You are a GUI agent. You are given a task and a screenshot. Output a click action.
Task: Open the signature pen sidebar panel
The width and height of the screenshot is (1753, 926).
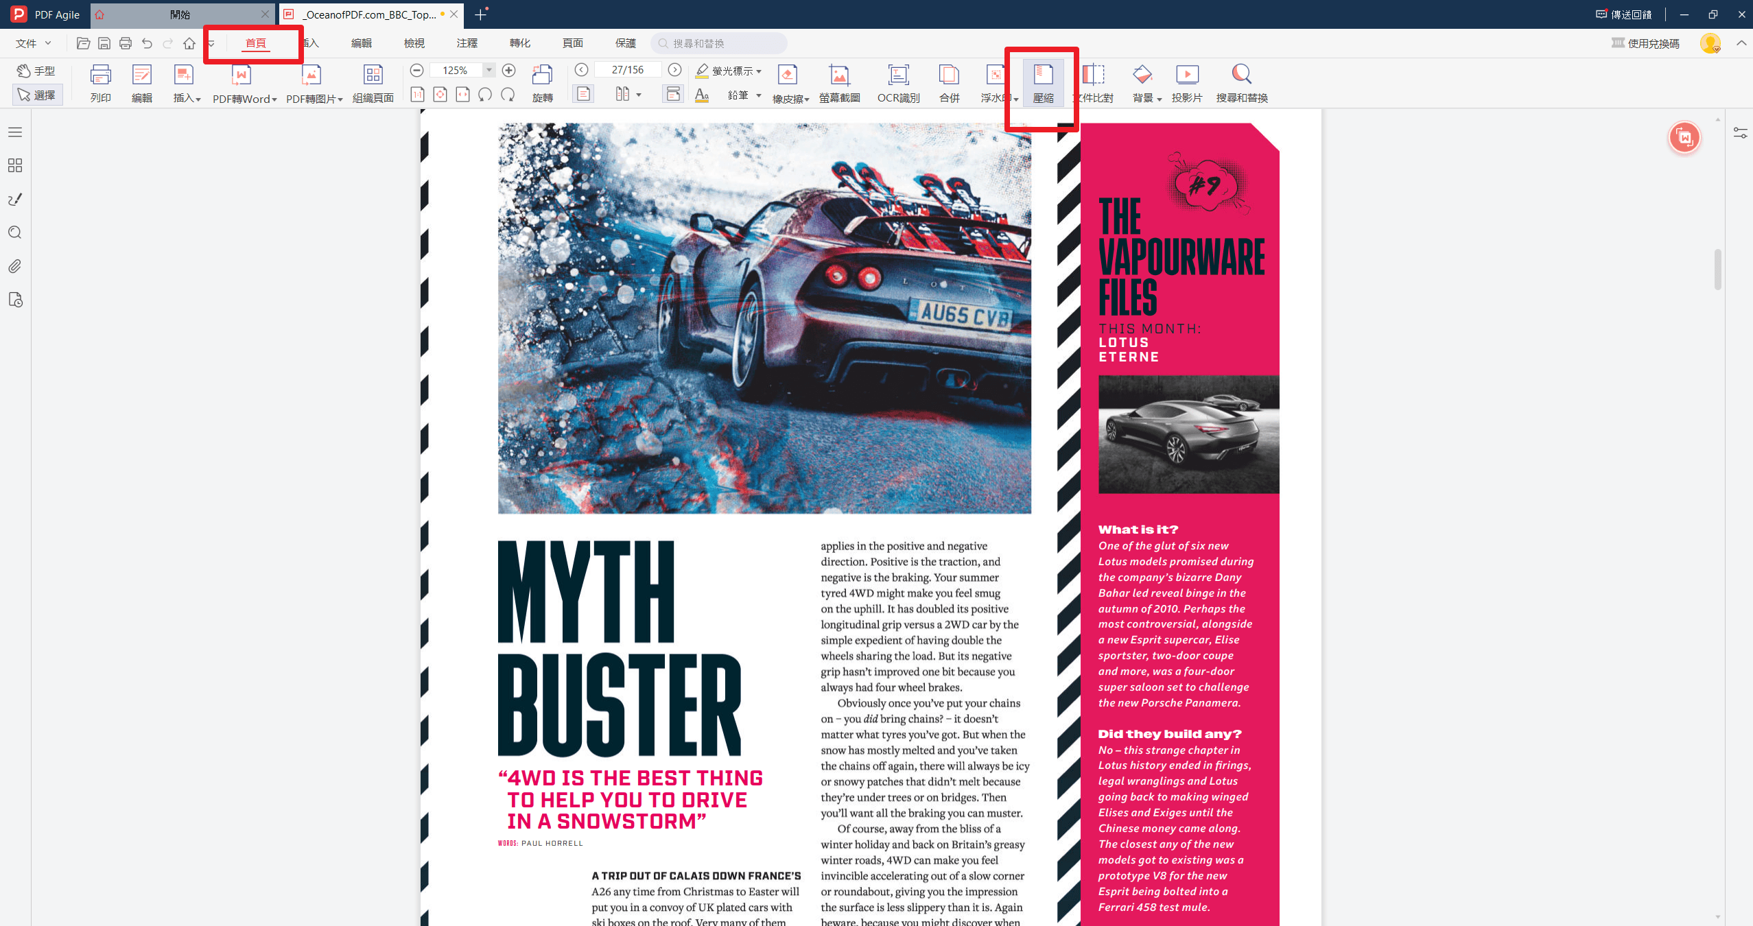tap(15, 199)
